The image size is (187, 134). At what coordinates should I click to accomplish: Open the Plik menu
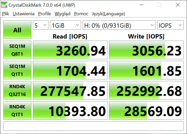[x=5, y=14]
